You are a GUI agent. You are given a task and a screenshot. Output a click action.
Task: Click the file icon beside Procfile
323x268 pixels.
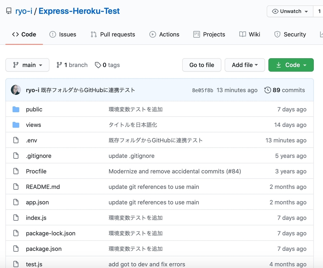16,171
